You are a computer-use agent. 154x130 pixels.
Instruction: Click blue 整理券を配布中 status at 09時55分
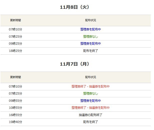[x=90, y=101]
